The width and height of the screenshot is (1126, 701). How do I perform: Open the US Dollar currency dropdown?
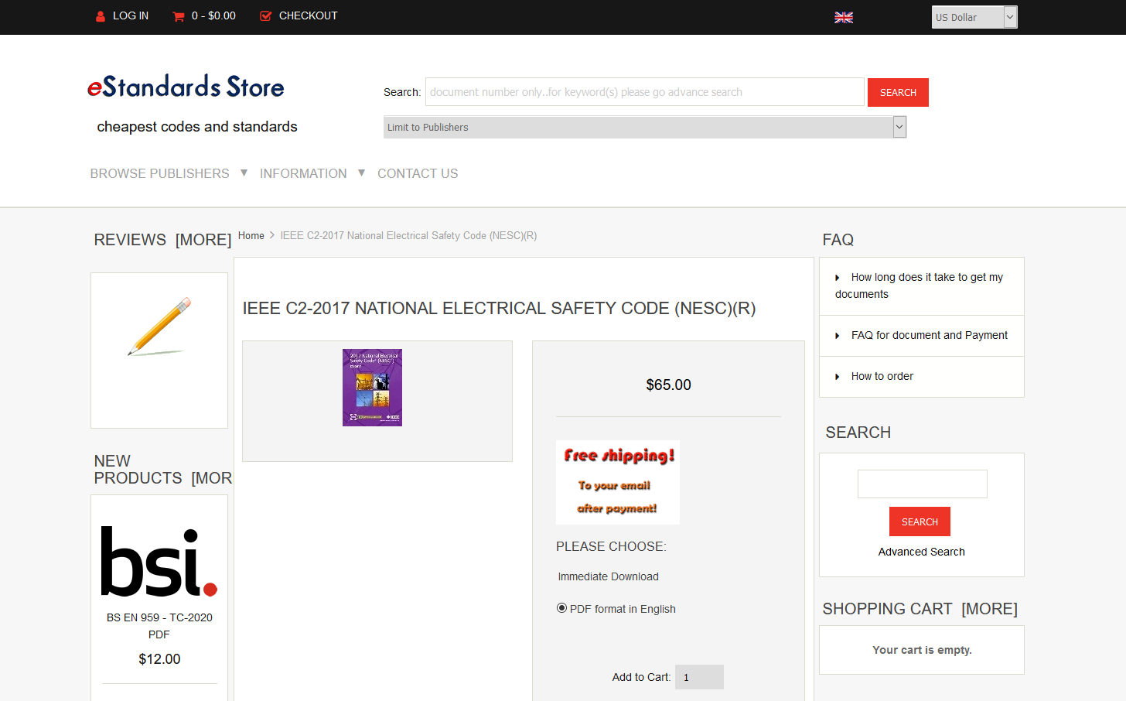(x=974, y=17)
